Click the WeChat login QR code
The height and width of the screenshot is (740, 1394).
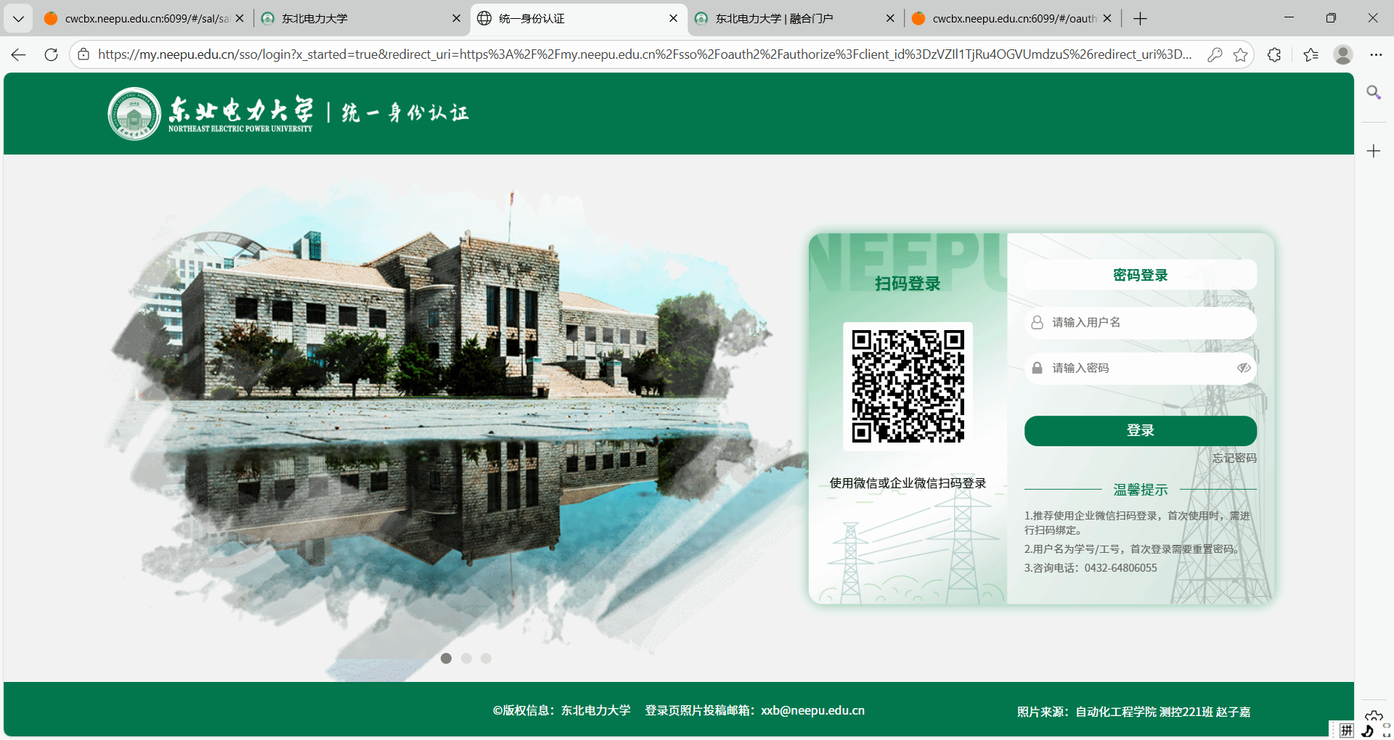[908, 386]
